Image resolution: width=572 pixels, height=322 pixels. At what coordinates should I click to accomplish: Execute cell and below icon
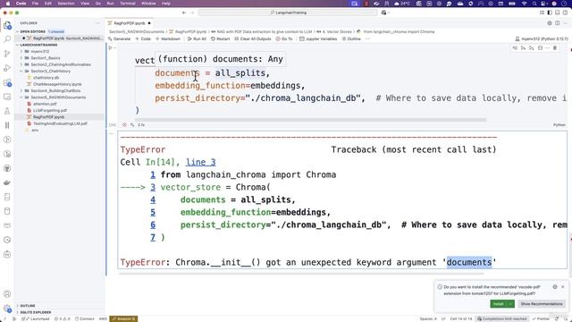(x=532, y=47)
